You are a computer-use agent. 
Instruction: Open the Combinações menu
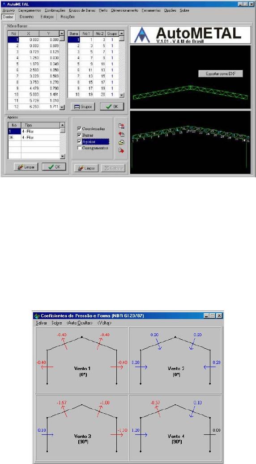(55, 10)
